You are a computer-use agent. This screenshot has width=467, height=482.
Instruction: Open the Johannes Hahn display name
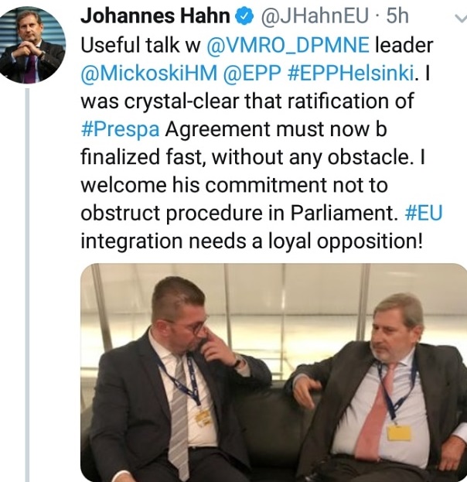[155, 16]
